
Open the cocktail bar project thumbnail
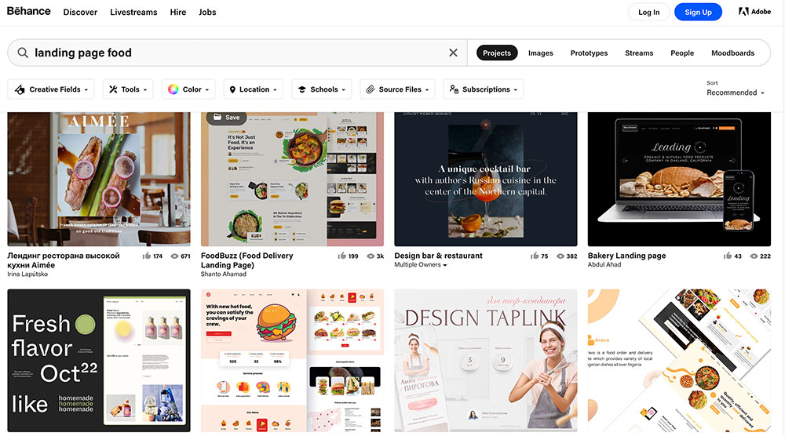pos(486,179)
